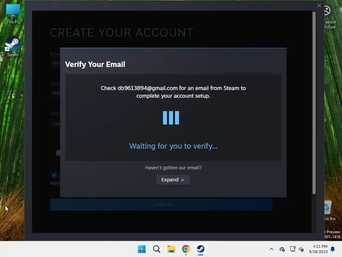
Task: Click the loading bars animation
Action: tap(171, 118)
